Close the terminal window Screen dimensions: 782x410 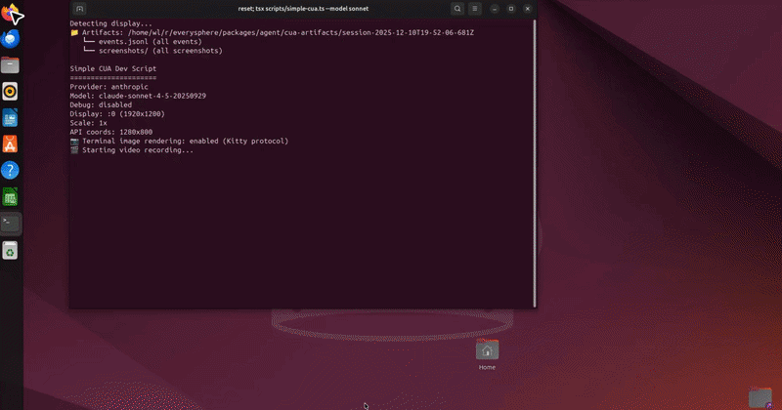tap(527, 9)
